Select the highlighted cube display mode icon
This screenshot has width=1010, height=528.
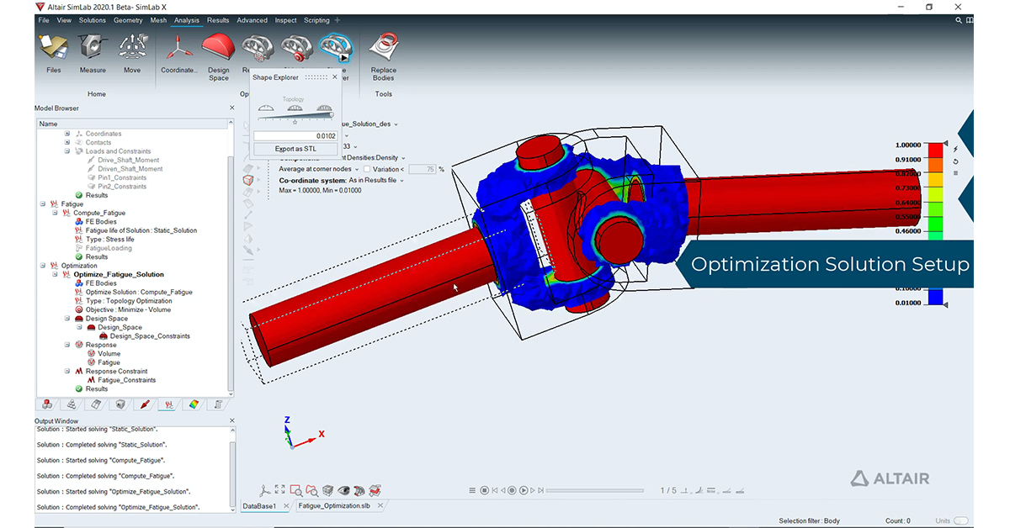248,180
